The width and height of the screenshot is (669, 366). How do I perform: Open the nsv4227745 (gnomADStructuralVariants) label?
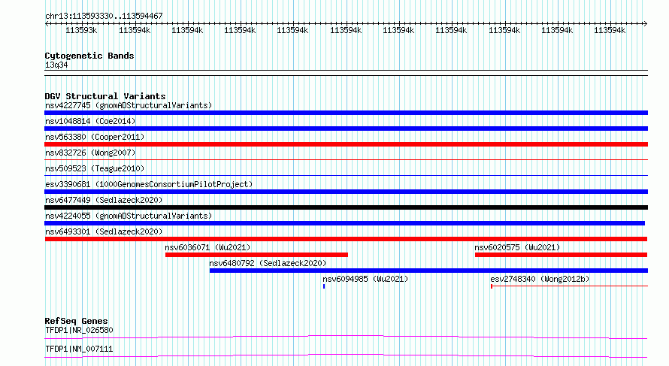[129, 105]
